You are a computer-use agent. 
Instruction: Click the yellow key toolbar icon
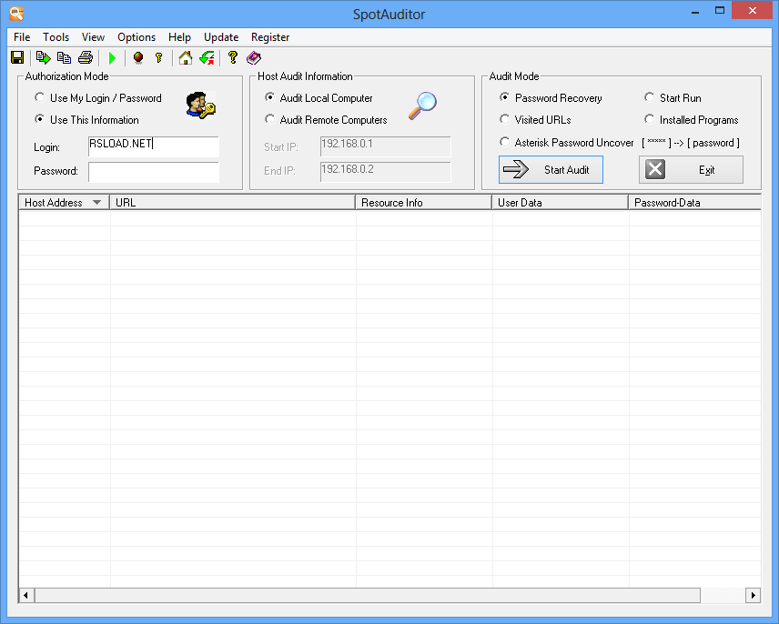159,58
